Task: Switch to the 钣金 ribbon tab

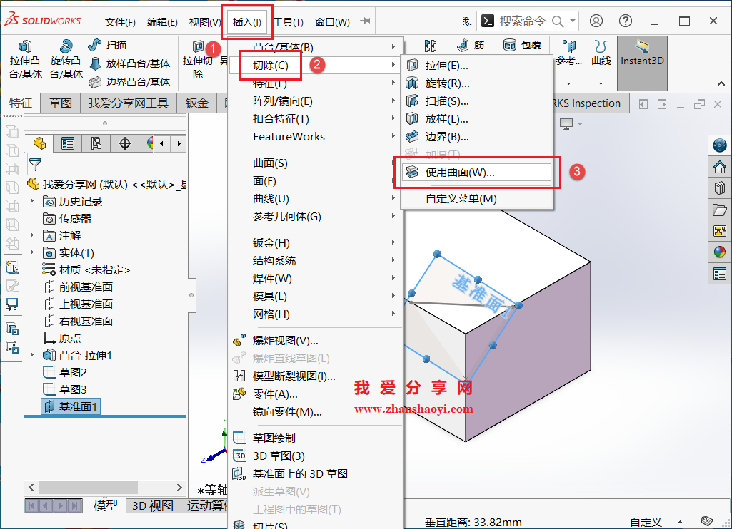Action: (x=196, y=103)
